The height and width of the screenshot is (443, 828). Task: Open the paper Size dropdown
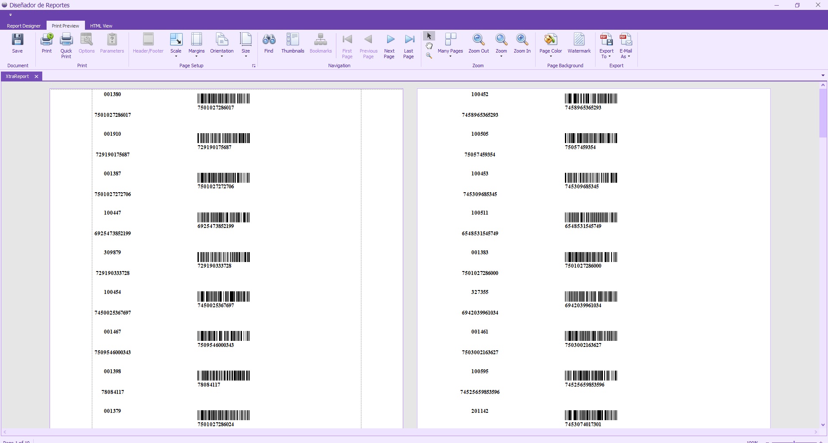tap(246, 56)
